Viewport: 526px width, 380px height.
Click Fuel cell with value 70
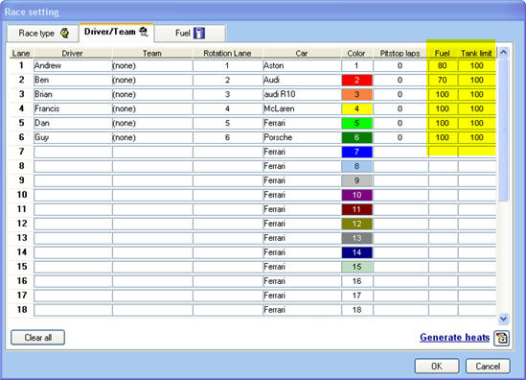(x=443, y=80)
